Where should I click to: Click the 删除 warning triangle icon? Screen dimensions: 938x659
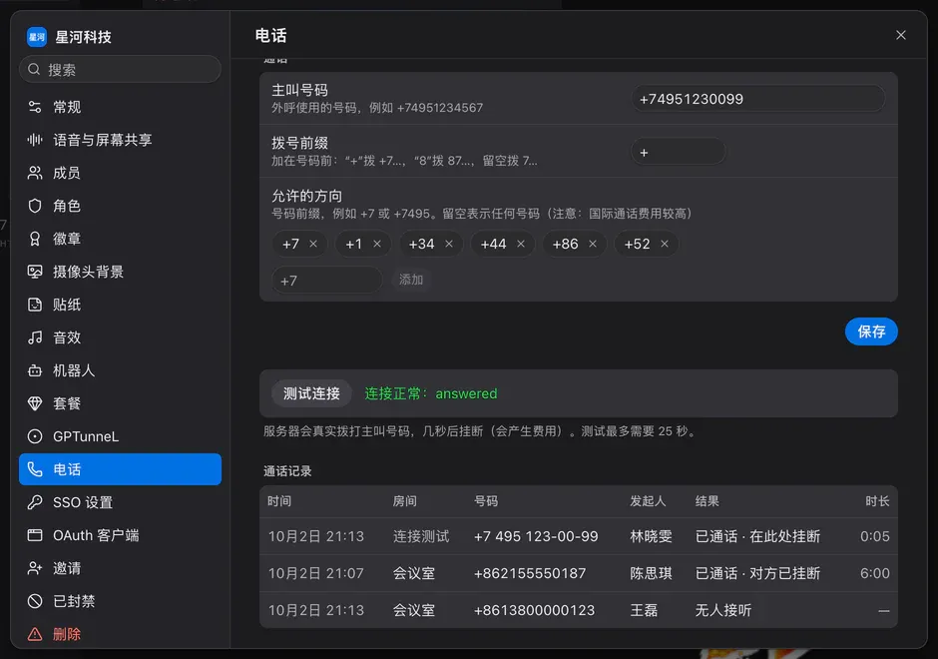35,634
